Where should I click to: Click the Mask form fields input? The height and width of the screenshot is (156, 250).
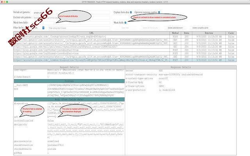[x=71, y=23]
